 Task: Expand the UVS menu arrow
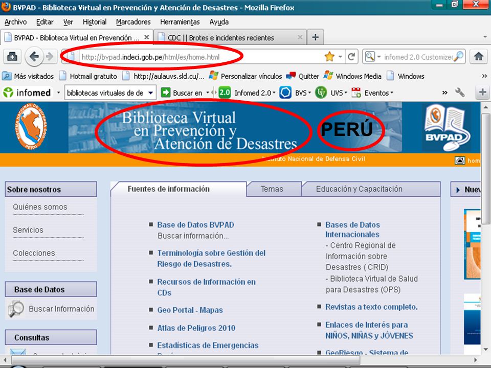coord(346,93)
